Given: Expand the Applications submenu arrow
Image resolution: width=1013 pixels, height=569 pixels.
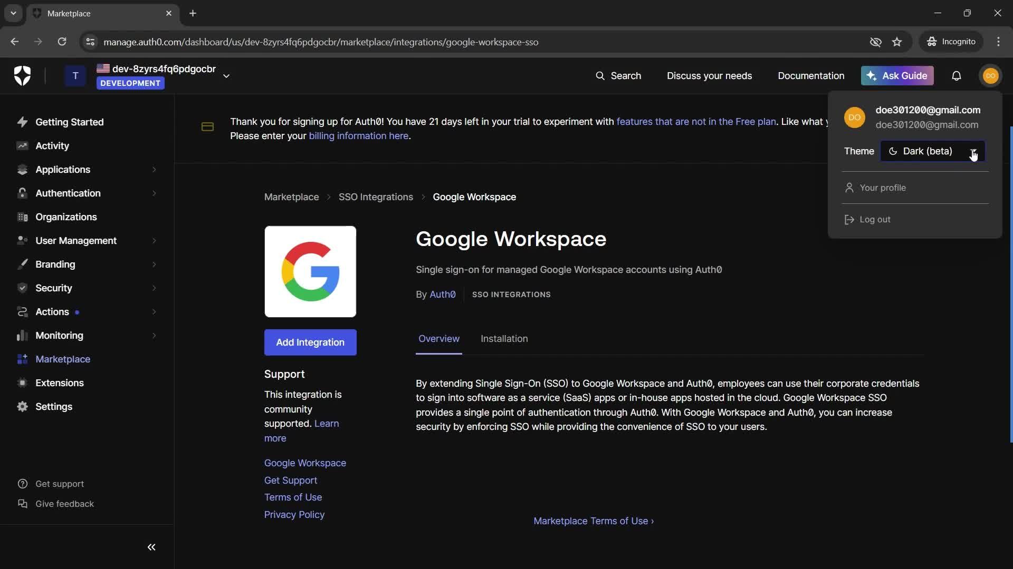Looking at the screenshot, I should pyautogui.click(x=154, y=170).
